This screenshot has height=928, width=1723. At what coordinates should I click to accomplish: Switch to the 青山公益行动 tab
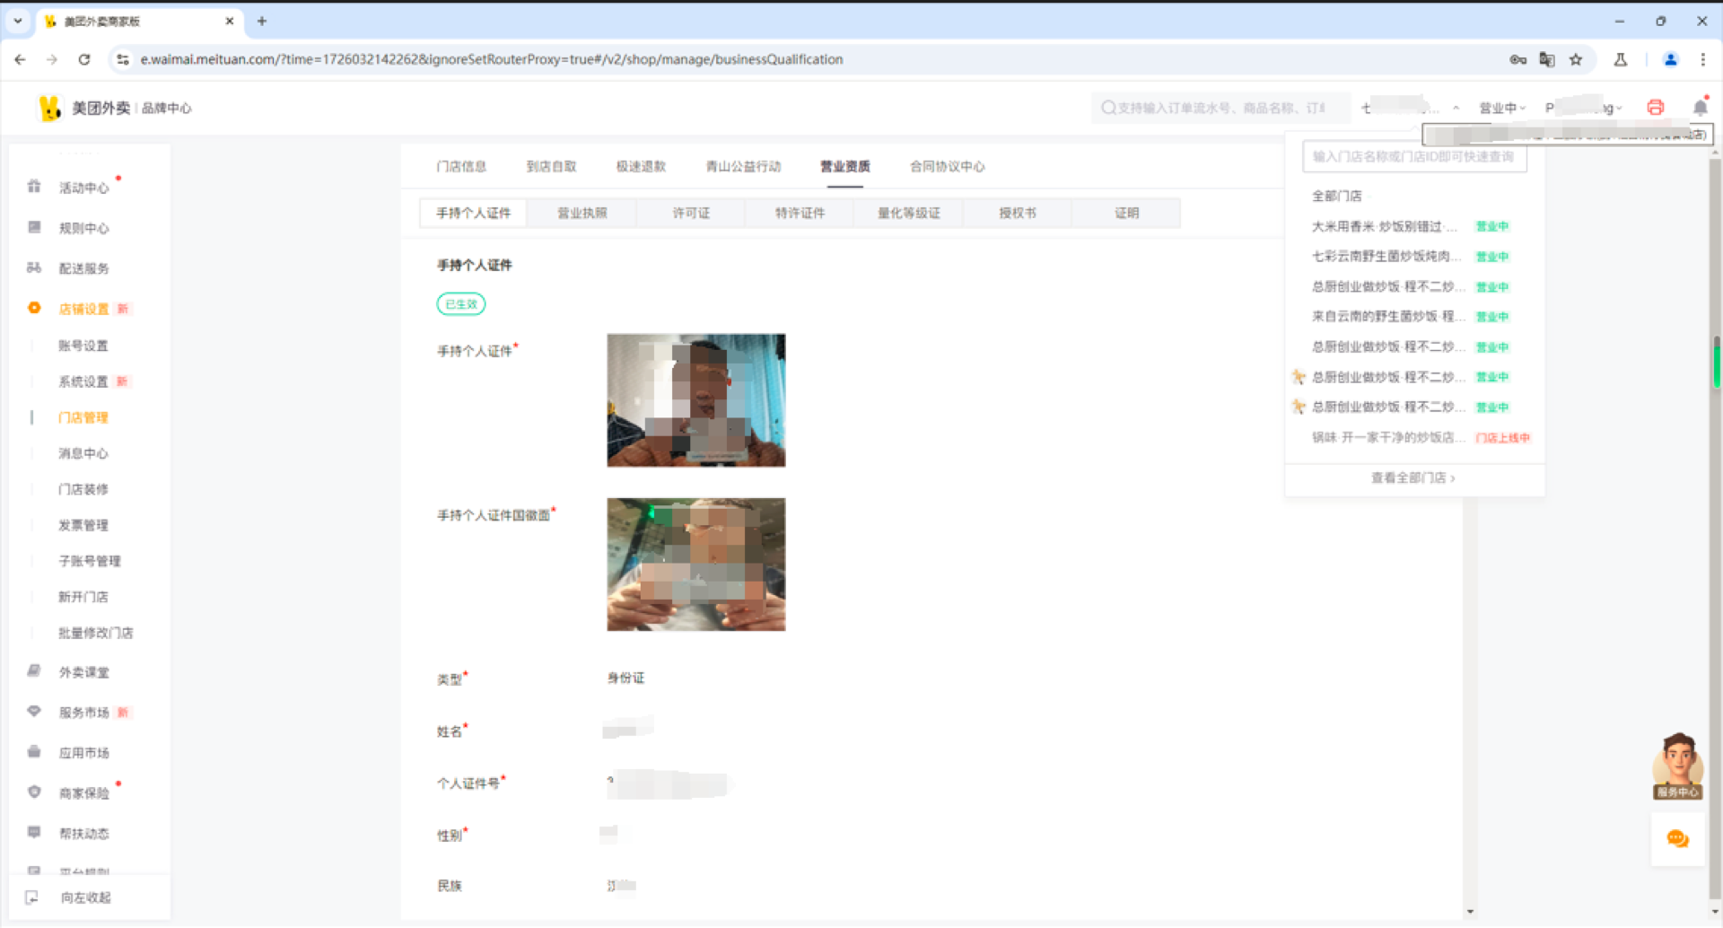click(743, 166)
